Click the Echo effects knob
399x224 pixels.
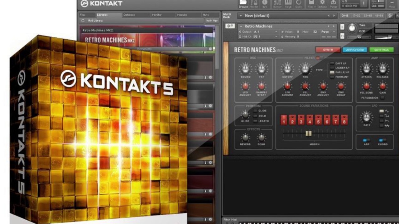tap(261, 137)
